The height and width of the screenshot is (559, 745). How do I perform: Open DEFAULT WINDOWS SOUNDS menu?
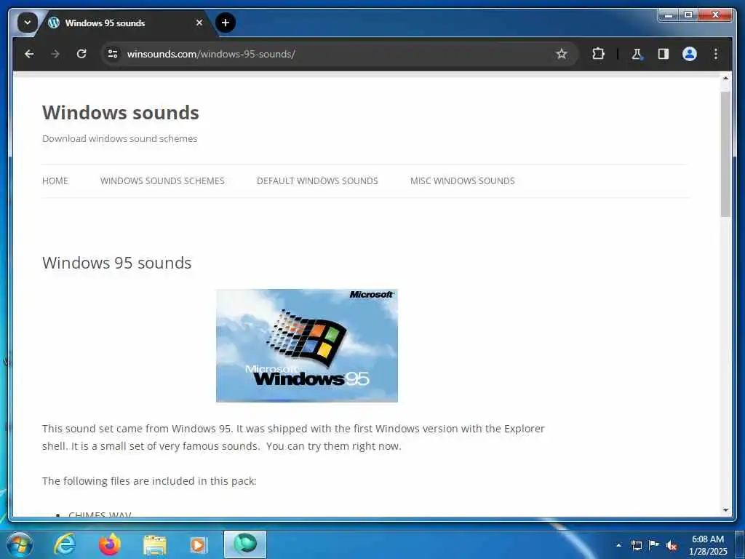coord(317,181)
